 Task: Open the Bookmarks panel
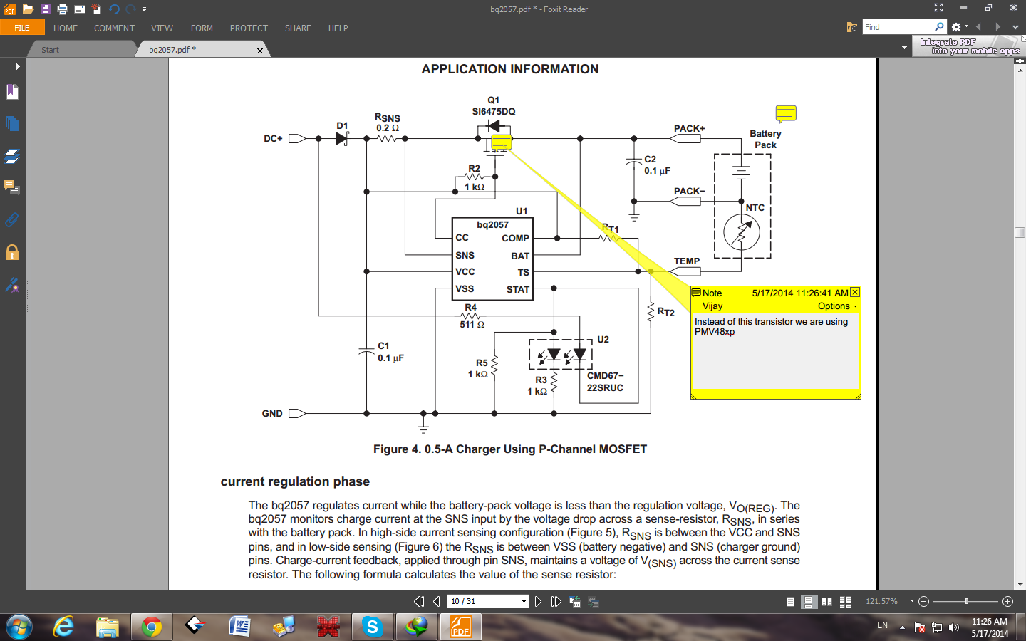(x=12, y=92)
